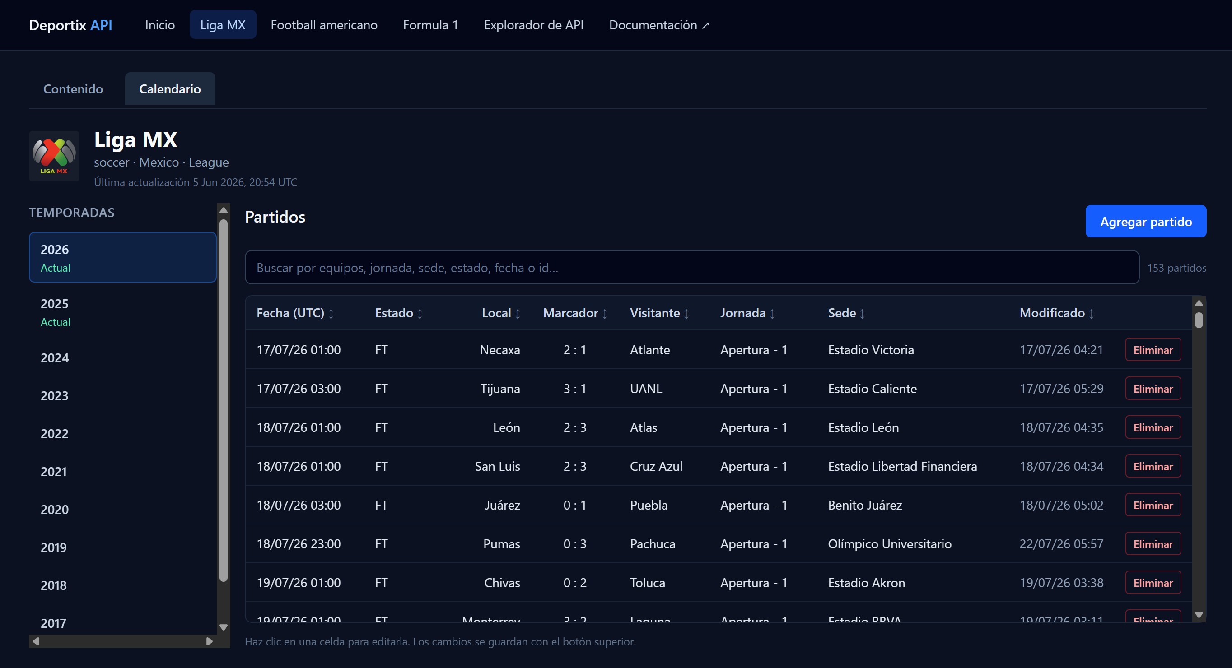
Task: Sort by Jornada column arrows
Action: point(772,313)
